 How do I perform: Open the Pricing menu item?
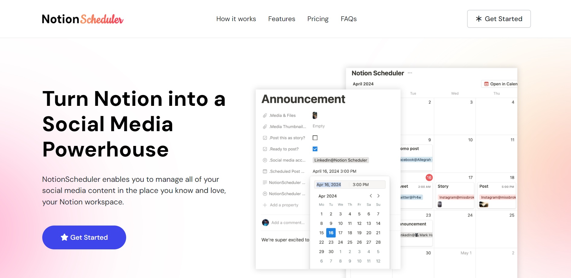[x=318, y=19]
